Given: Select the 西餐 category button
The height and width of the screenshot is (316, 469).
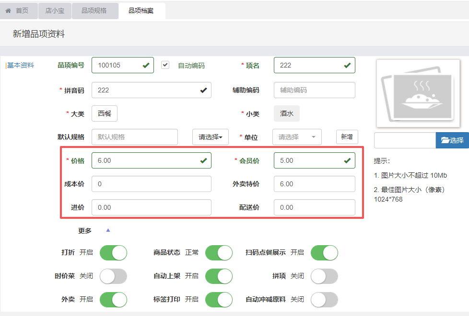Looking at the screenshot, I should click(104, 114).
